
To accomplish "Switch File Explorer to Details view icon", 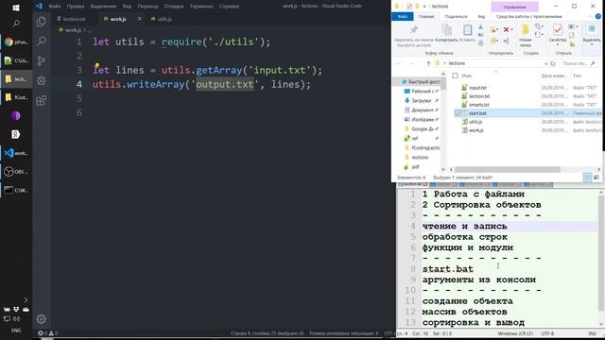I will tap(588, 178).
